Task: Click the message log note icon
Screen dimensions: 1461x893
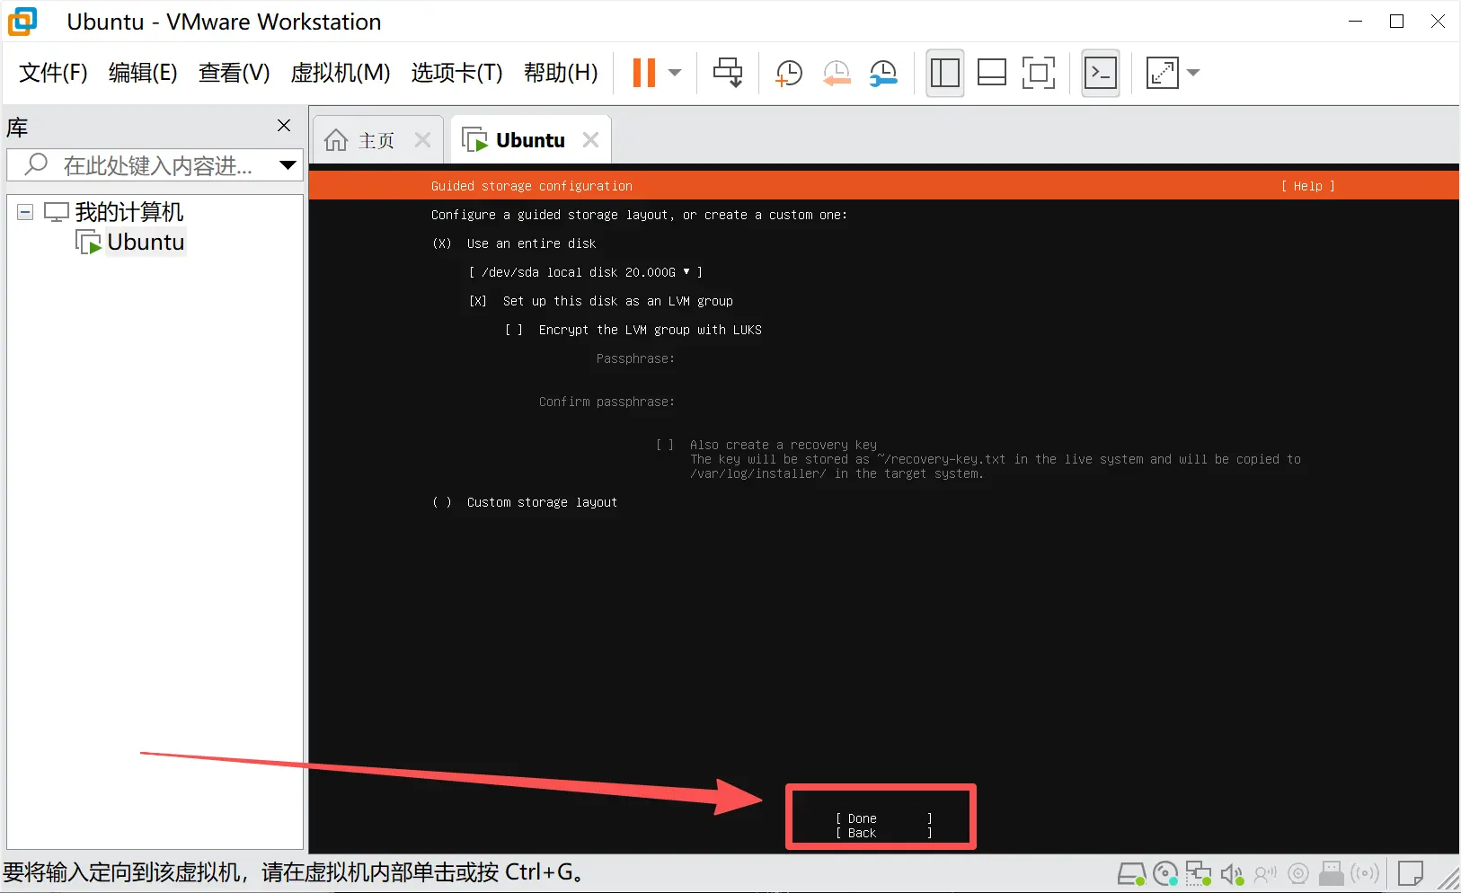Action: (1411, 873)
